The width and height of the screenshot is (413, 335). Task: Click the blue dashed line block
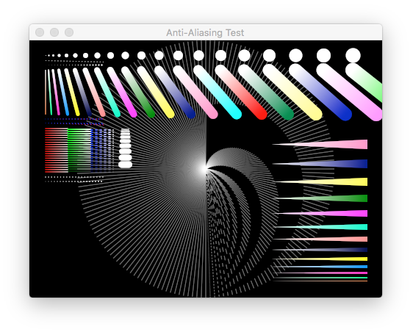[103, 151]
